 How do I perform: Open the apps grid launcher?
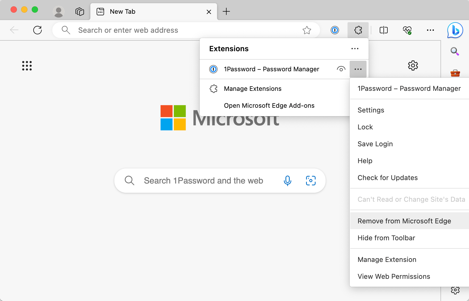tap(27, 66)
